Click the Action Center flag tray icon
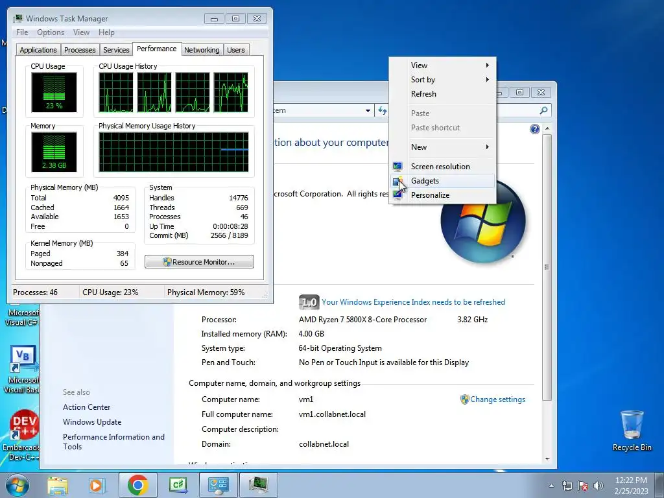664x498 pixels. [x=583, y=486]
